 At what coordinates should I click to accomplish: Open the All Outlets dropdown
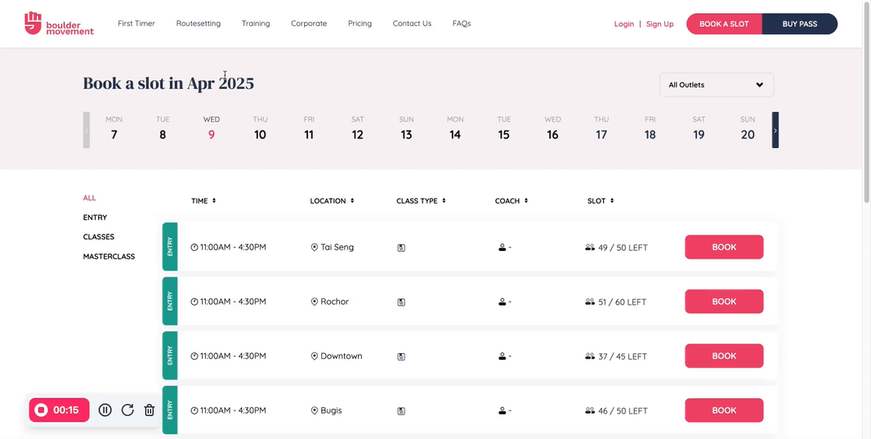click(x=716, y=85)
